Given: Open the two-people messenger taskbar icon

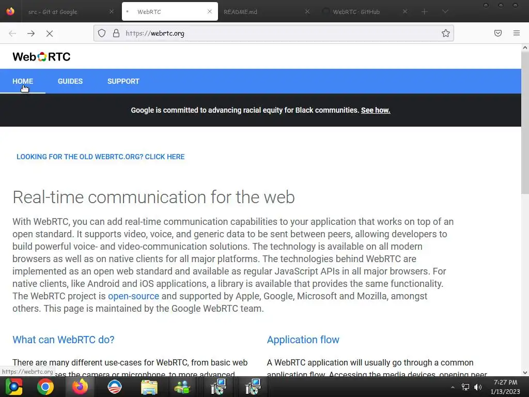Looking at the screenshot, I should [182, 387].
